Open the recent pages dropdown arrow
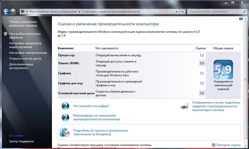249x149 pixels. (18, 12)
